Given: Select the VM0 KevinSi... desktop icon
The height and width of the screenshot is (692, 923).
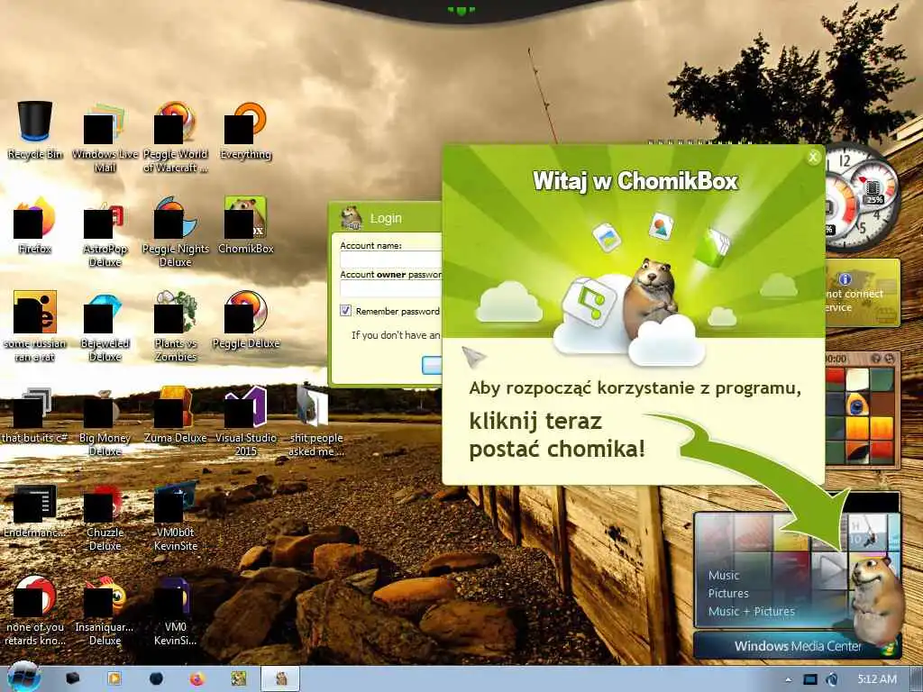Looking at the screenshot, I should (176, 611).
